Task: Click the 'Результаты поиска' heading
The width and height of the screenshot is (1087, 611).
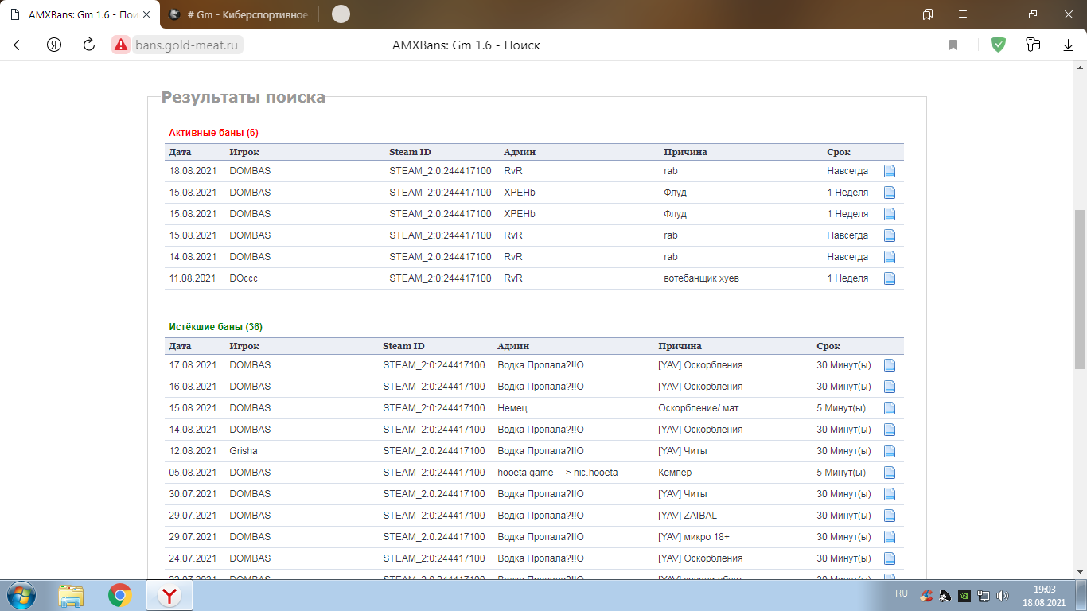Action: click(x=244, y=97)
